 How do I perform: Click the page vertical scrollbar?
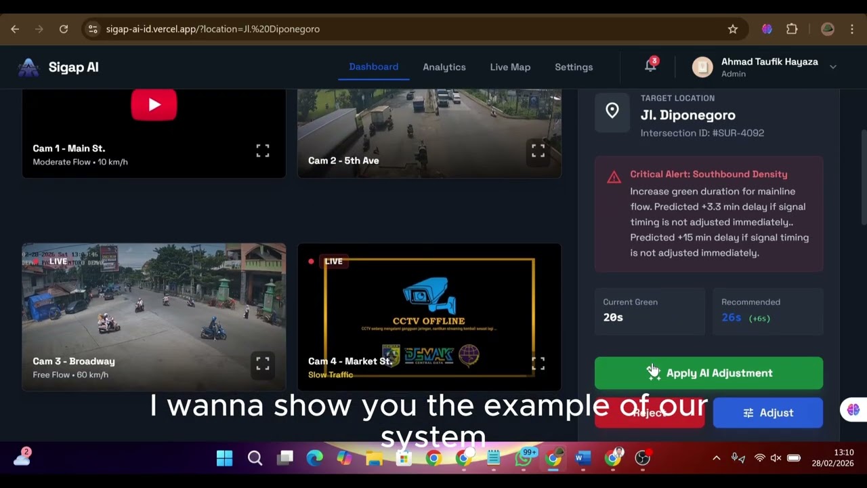pyautogui.click(x=863, y=176)
